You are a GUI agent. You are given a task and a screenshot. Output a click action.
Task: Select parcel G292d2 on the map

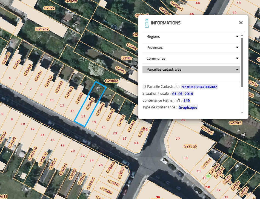coord(42,29)
